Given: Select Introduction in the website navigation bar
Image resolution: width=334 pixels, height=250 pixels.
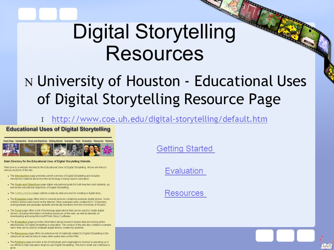Looking at the screenshot, I should [21, 141].
